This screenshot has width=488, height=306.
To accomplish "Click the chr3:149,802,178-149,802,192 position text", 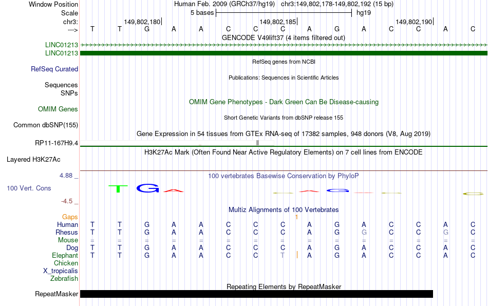I will tap(337, 4).
